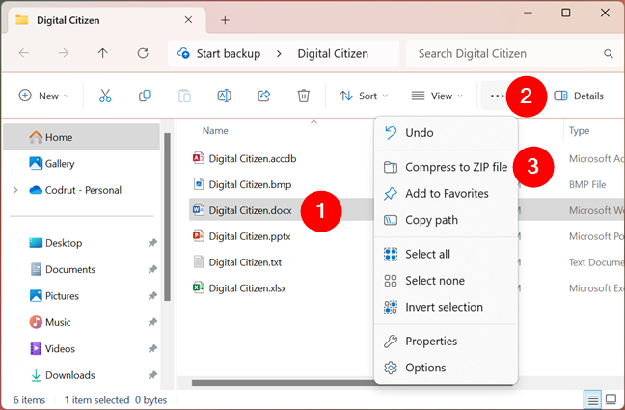The image size is (625, 410).
Task: Open Desktop quick access folder
Action: (x=81, y=243)
